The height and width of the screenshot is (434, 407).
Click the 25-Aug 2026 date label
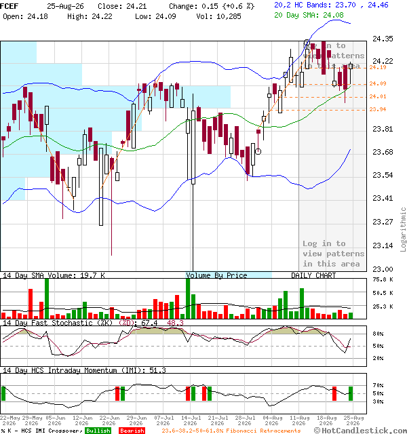353,420
